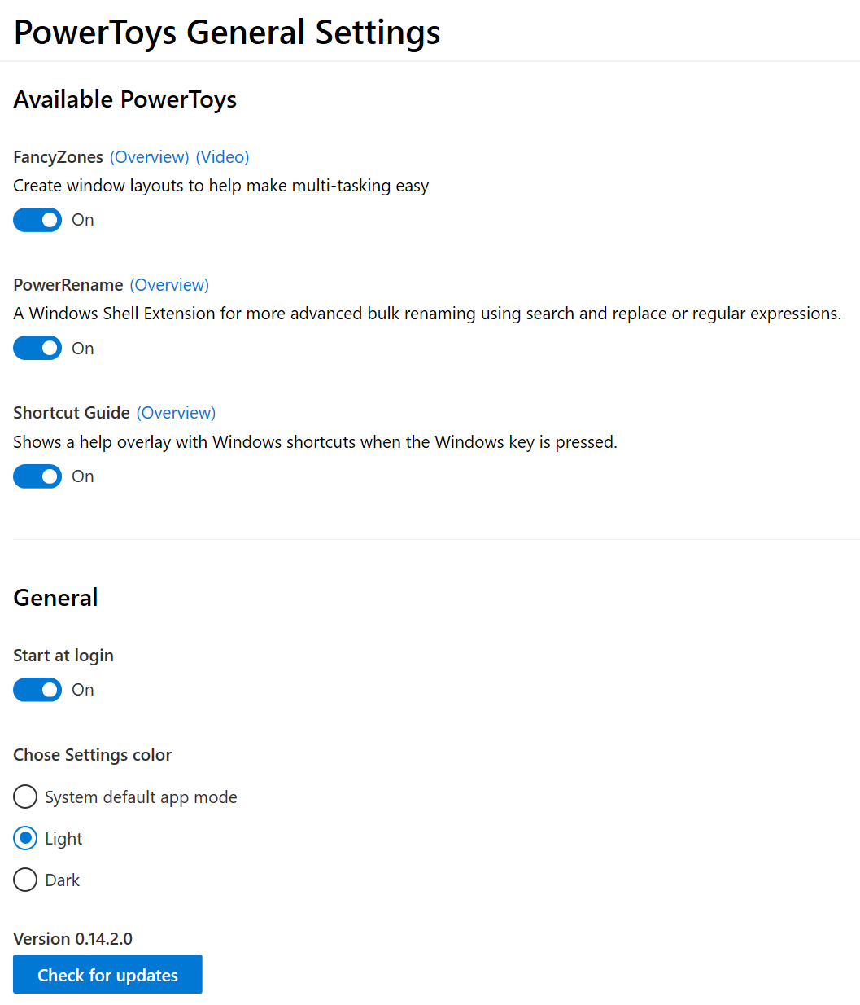The width and height of the screenshot is (860, 1005).
Task: Open the FancyZones Overview link
Action: point(150,156)
